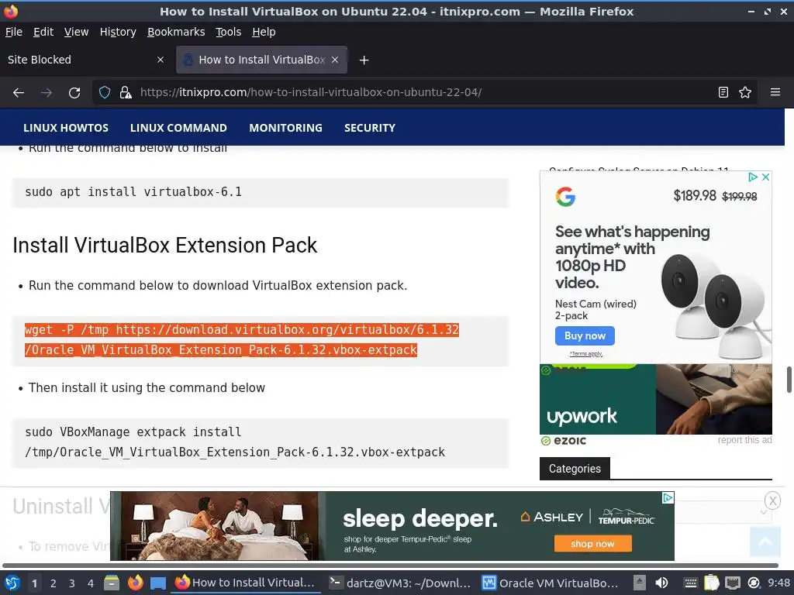This screenshot has width=794, height=595.
Task: Open the History menu
Action: (x=118, y=32)
